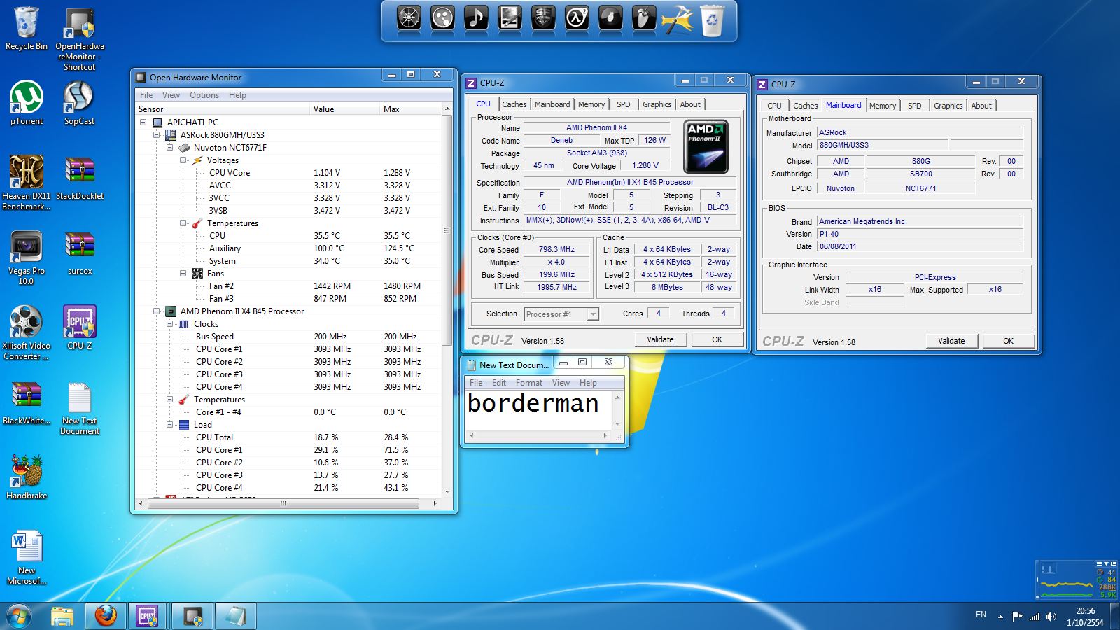This screenshot has width=1120, height=630.
Task: Open Memory tab in CPU-Z window showing Processor
Action: point(591,104)
